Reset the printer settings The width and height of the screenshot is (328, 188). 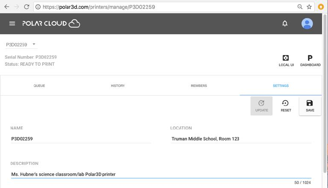pyautogui.click(x=286, y=106)
